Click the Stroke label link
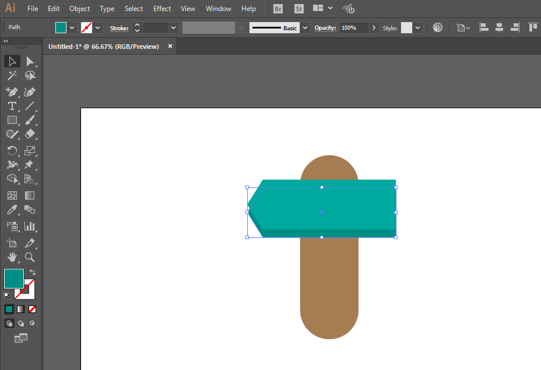This screenshot has height=370, width=541. coord(119,29)
